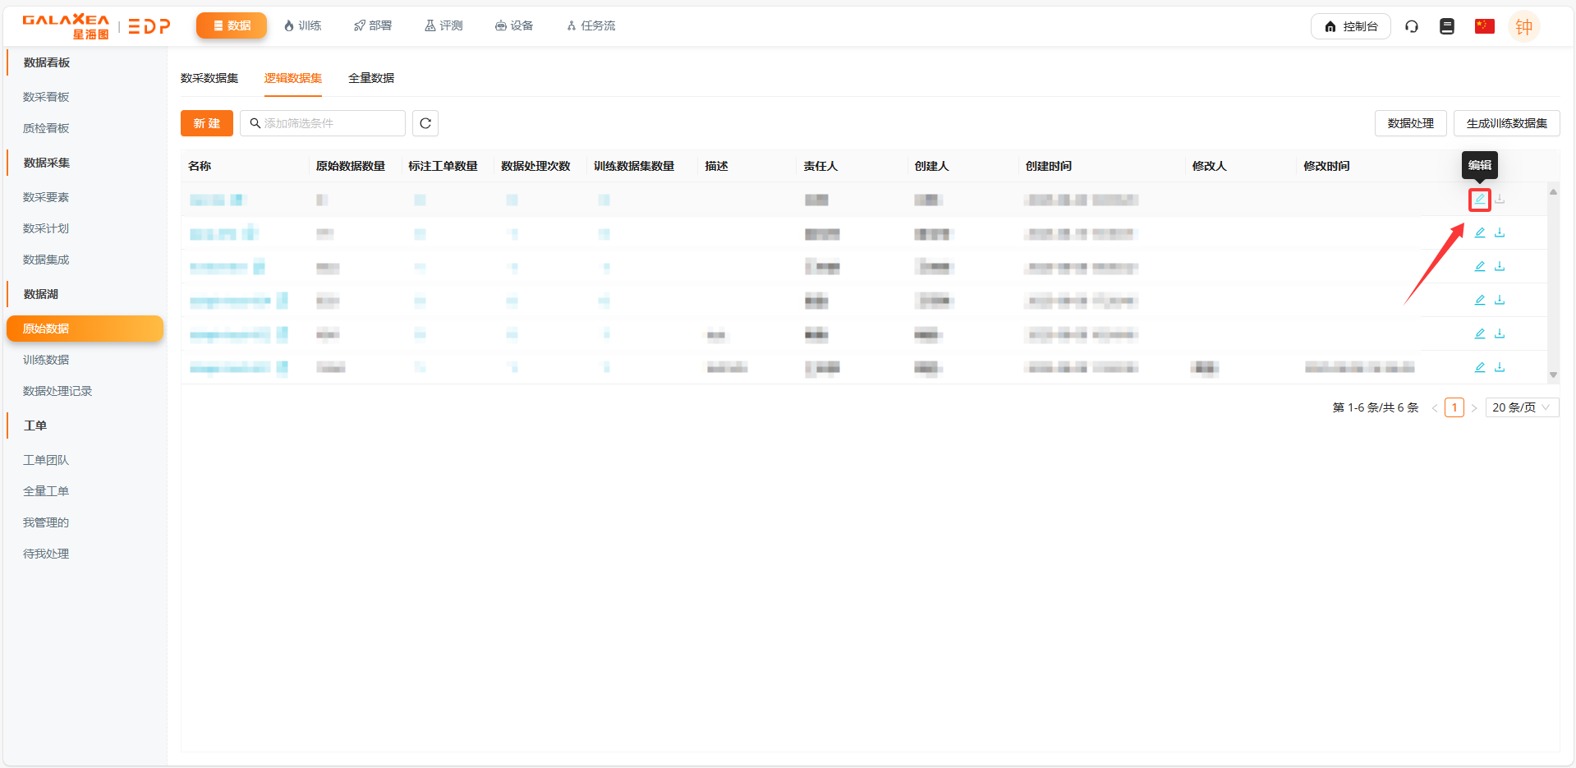Click the refresh icon beside the filter box

click(425, 123)
